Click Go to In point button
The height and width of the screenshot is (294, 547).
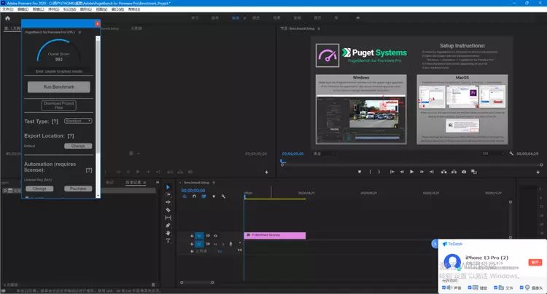click(392, 172)
